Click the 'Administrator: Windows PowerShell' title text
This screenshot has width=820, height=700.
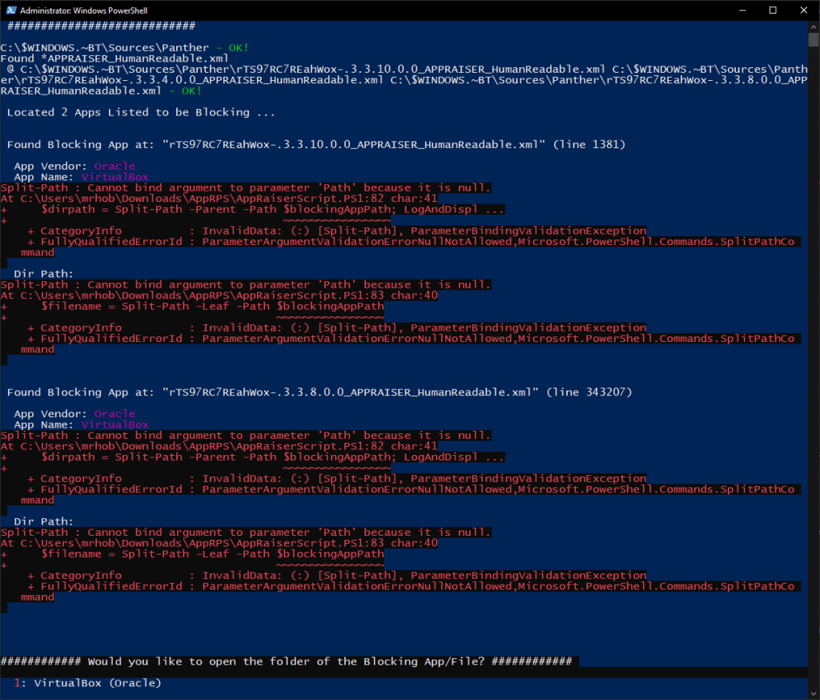pos(83,10)
